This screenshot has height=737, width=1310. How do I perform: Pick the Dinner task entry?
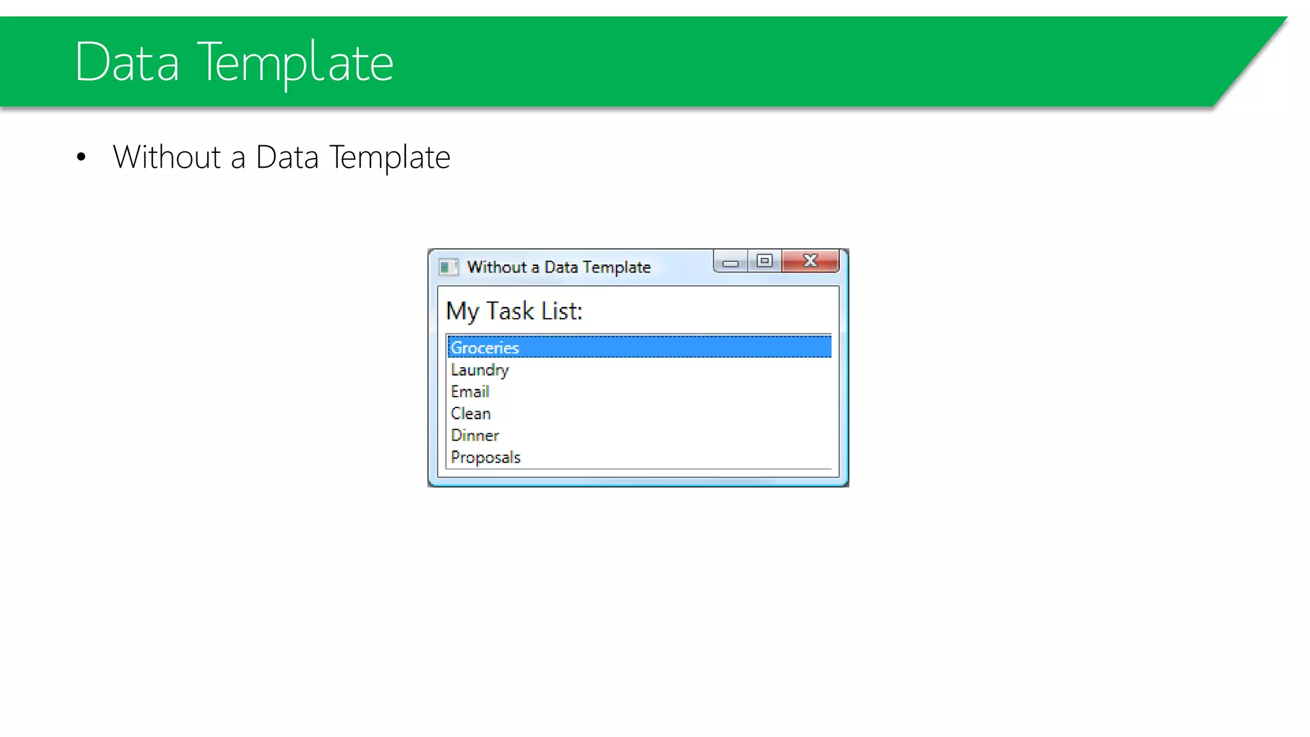point(639,435)
